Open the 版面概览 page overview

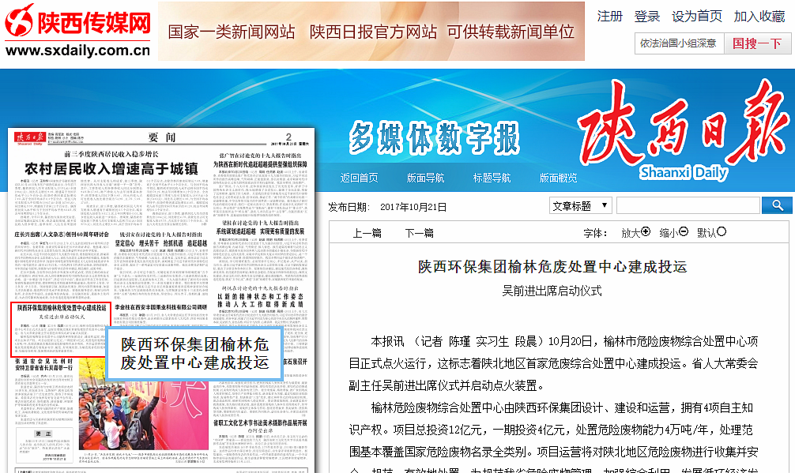pos(558,178)
